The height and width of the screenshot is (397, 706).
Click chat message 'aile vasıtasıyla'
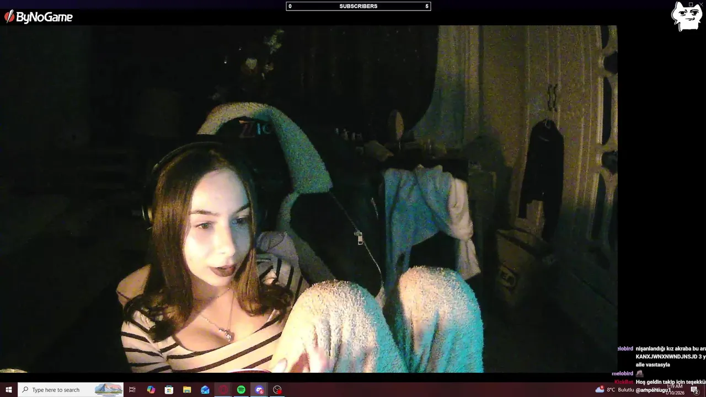pos(652,364)
